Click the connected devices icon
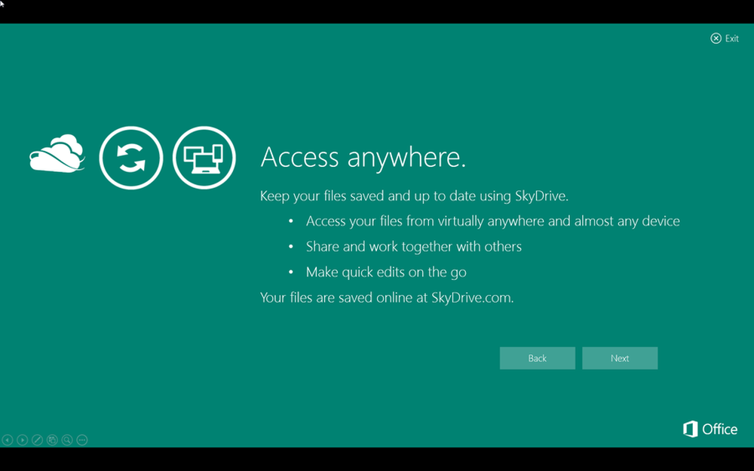The width and height of the screenshot is (754, 471). [x=204, y=158]
